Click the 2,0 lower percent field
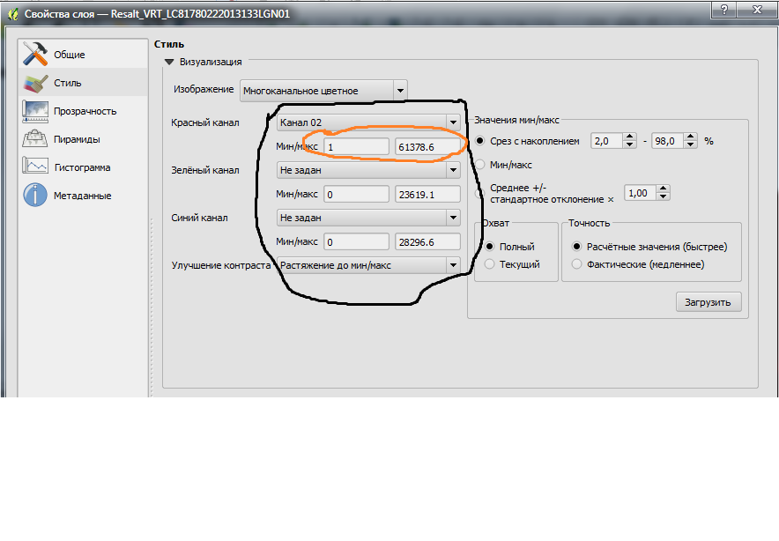This screenshot has height=541, width=779. [607, 141]
